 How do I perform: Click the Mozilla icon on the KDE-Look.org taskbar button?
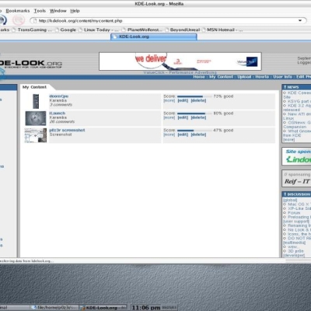tap(82, 308)
